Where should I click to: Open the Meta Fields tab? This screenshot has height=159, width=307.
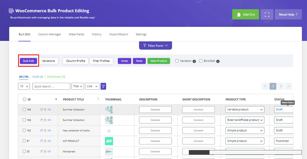pos(76,34)
